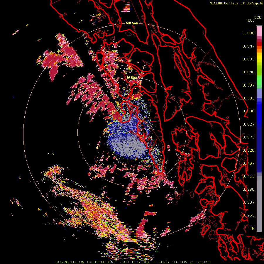Pick the black TH segment at bar bottom

click(x=259, y=233)
